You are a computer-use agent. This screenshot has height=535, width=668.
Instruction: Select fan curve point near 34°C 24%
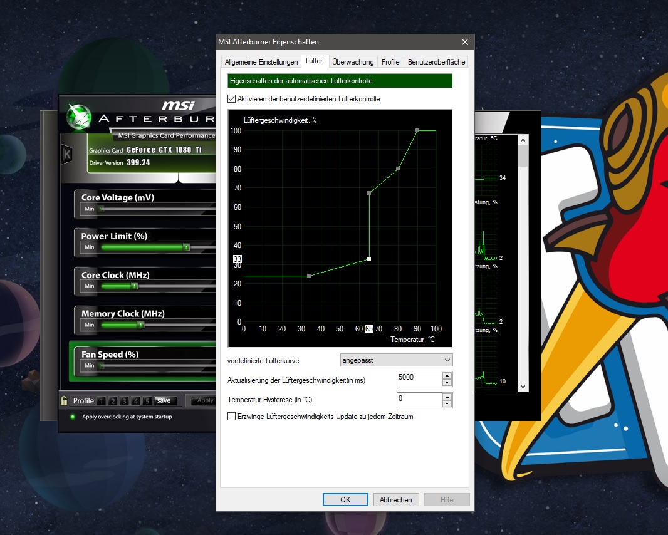(x=309, y=276)
